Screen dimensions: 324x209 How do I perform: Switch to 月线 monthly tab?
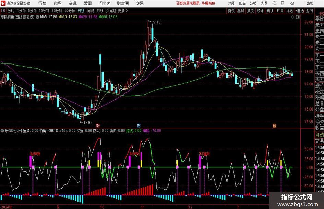pos(100,11)
